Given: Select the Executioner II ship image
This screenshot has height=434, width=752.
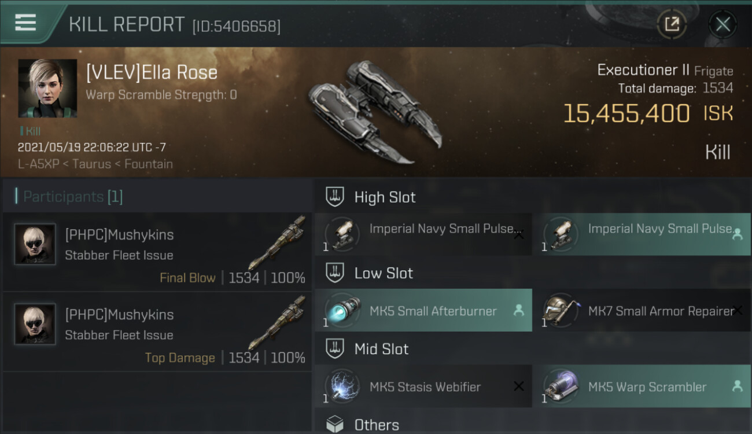Looking at the screenshot, I should click(x=374, y=110).
